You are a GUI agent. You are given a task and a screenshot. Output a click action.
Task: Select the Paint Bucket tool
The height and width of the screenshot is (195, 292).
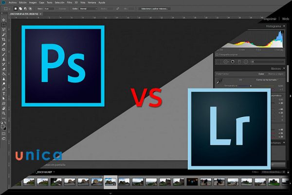(x=4, y=74)
